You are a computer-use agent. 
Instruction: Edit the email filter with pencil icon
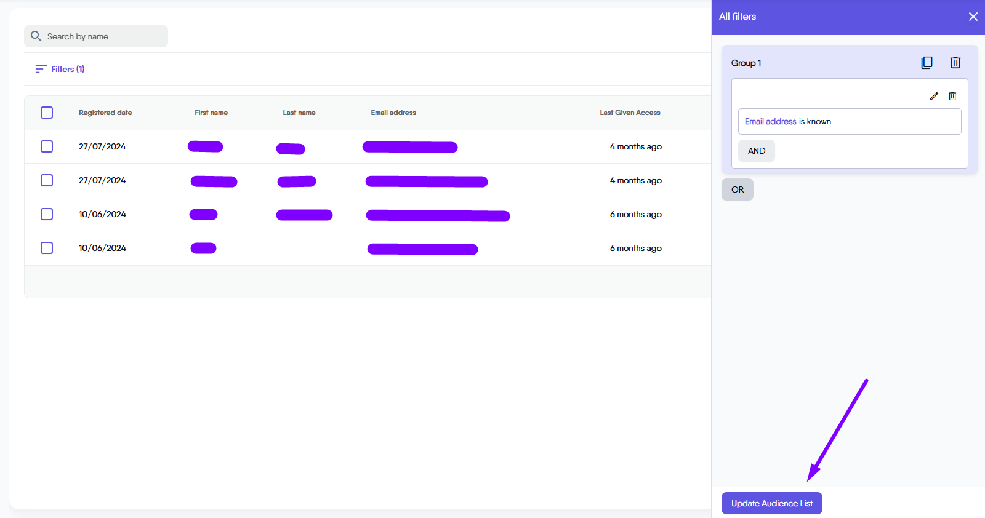[x=933, y=96]
